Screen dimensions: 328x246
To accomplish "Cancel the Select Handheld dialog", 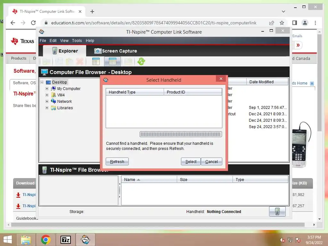I will pyautogui.click(x=211, y=161).
